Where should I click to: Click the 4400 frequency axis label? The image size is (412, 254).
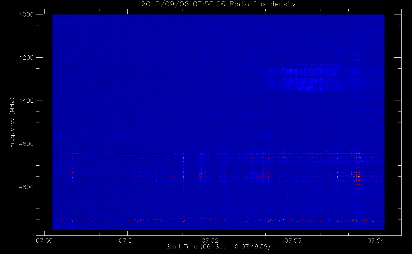point(26,101)
